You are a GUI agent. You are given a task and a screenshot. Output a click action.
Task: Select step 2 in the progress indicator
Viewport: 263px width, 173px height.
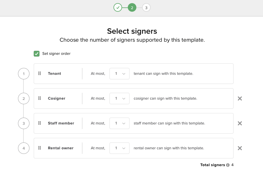pos(132,8)
